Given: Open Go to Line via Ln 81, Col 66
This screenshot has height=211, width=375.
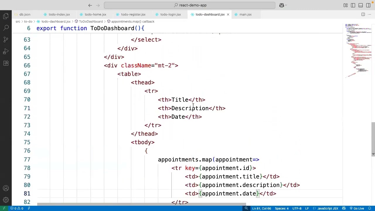Looking at the screenshot, I should pos(261,208).
